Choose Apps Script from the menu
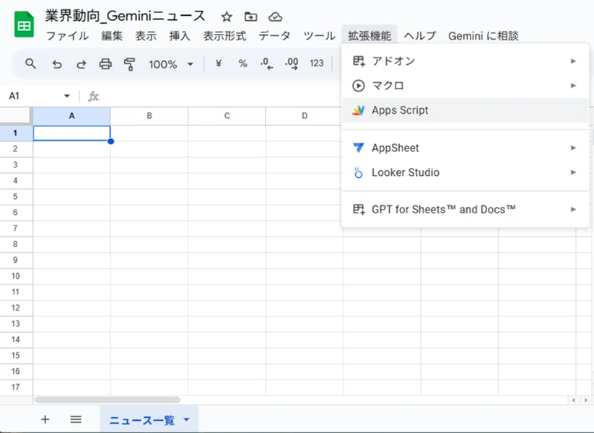 466,110
